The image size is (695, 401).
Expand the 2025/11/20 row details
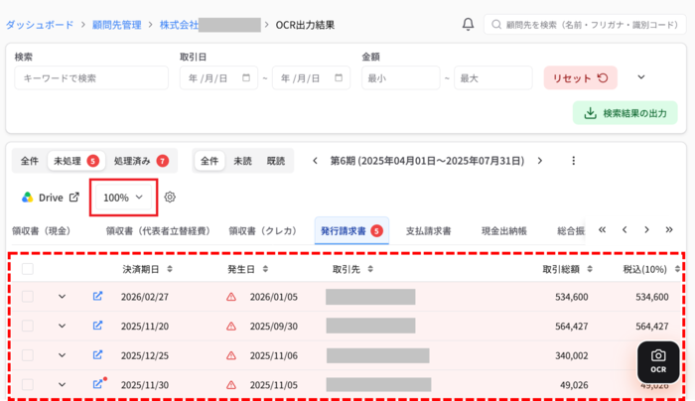pyautogui.click(x=62, y=326)
